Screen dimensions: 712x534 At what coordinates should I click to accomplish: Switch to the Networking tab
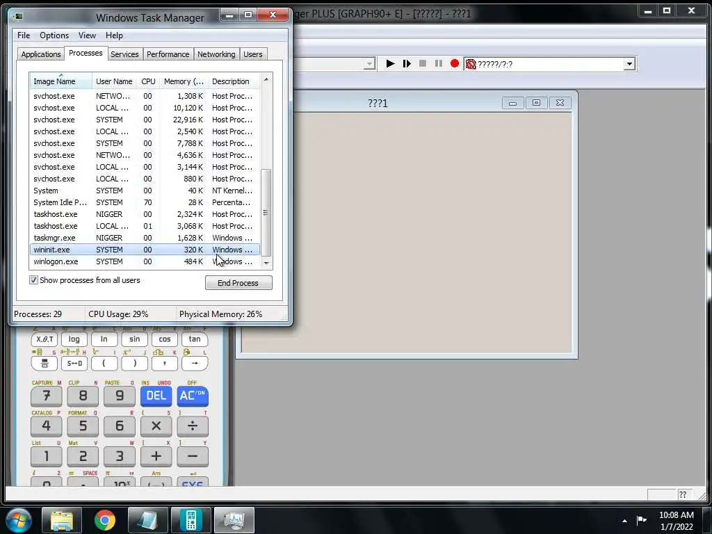click(x=216, y=54)
